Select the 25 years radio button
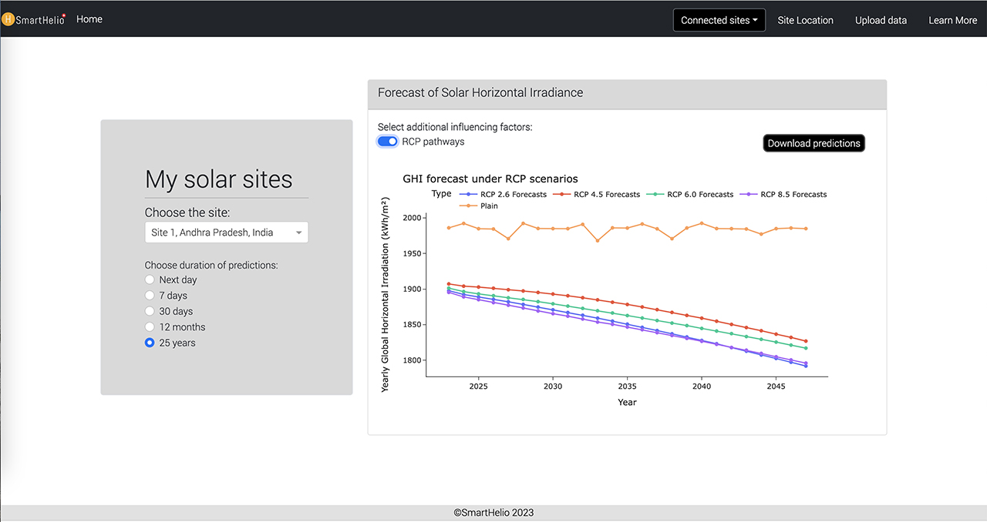 (x=150, y=343)
